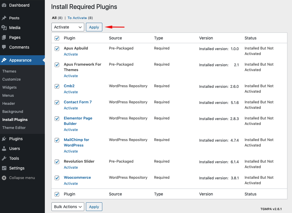Click the Tools wrench icon
The width and height of the screenshot is (292, 213).
(x=4, y=158)
